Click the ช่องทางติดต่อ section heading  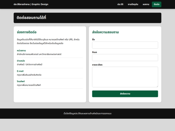(x=27, y=32)
